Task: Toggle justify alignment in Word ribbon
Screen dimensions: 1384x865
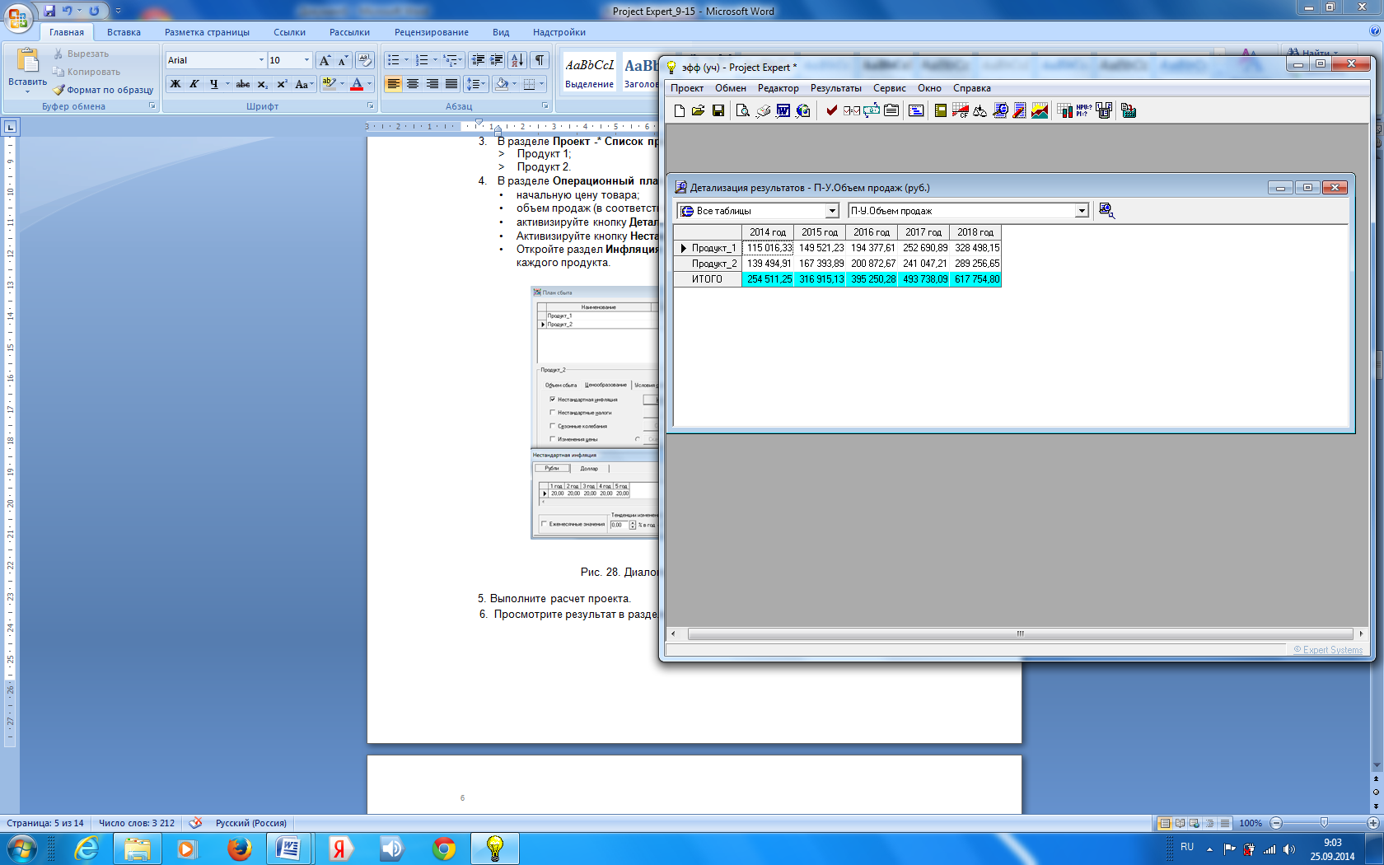Action: tap(451, 84)
